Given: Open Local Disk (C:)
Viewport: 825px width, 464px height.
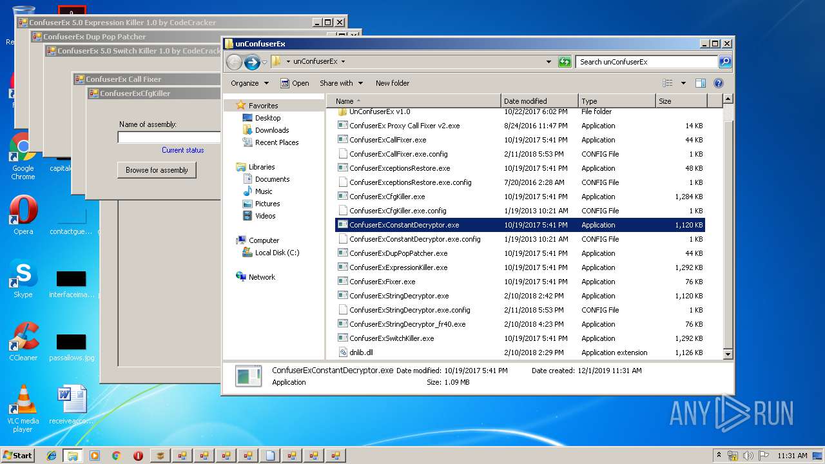Looking at the screenshot, I should coord(277,253).
